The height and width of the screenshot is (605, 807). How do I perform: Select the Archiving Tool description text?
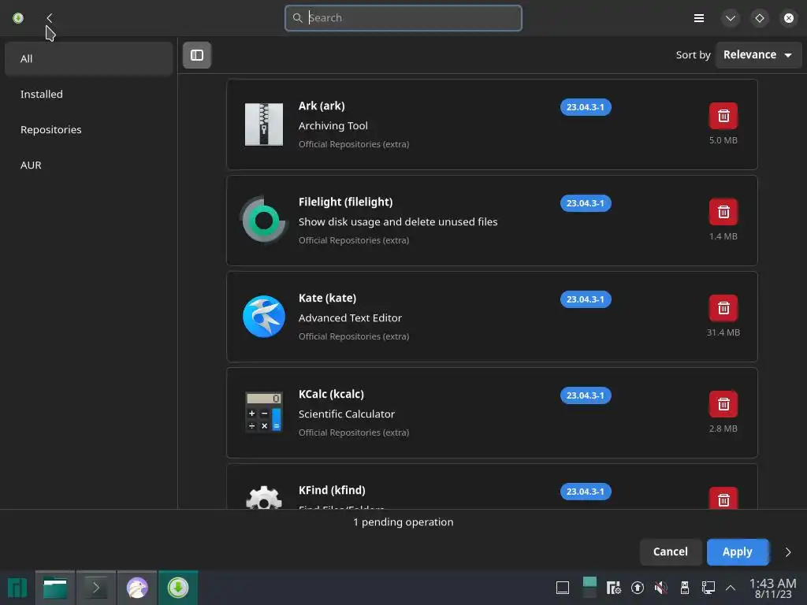click(333, 126)
